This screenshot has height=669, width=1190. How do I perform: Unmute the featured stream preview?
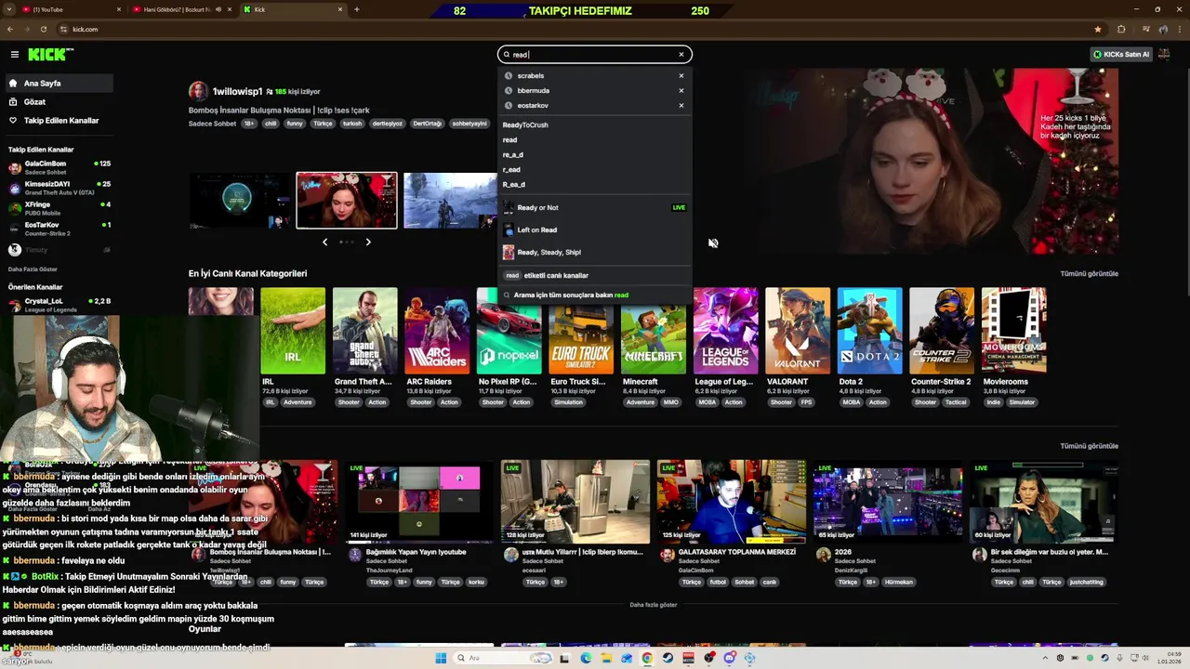(713, 243)
